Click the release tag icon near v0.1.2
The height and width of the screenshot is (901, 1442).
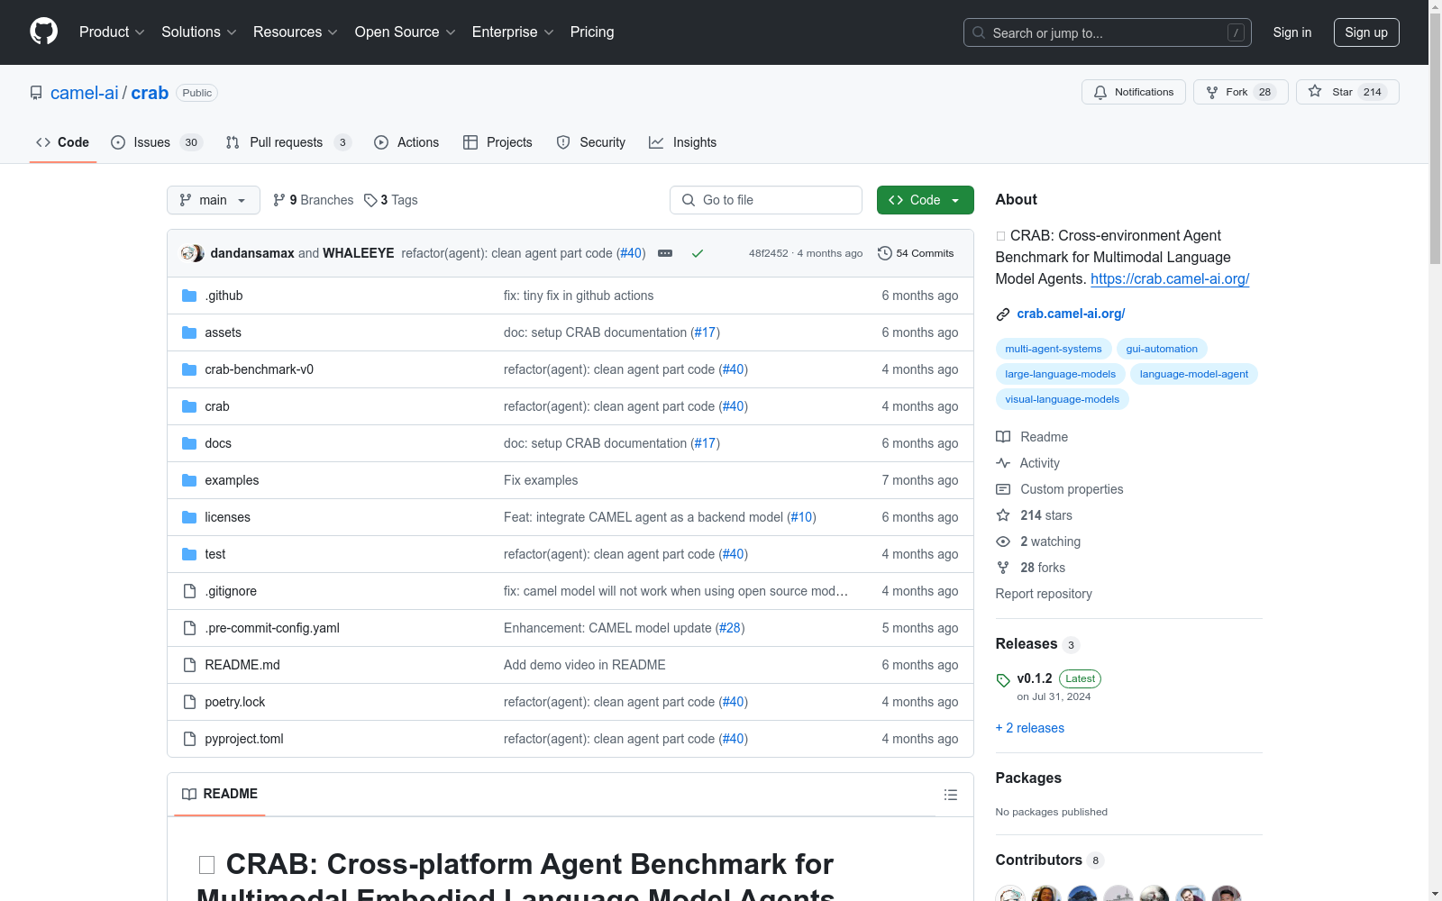[1003, 680]
